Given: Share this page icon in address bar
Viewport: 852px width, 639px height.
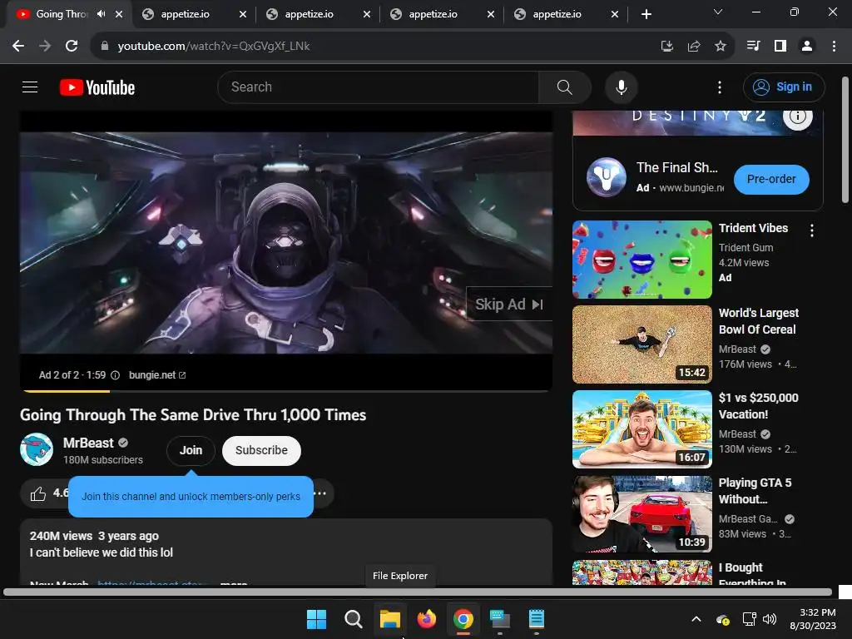Looking at the screenshot, I should coord(694,47).
